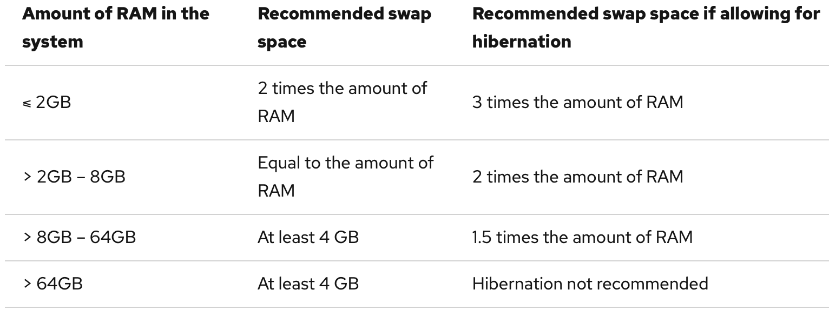This screenshot has width=829, height=310.
Task: Click the "> 2GB – 8GB" cell
Action: point(74,177)
